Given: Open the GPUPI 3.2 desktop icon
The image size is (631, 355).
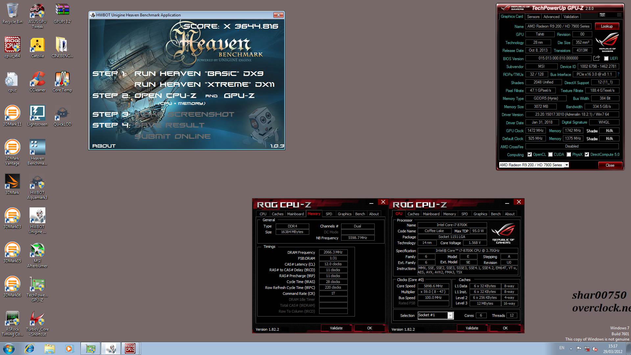Looking at the screenshot, I should [62, 13].
